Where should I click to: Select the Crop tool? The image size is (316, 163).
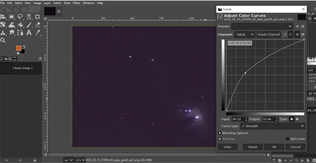coord(37,17)
